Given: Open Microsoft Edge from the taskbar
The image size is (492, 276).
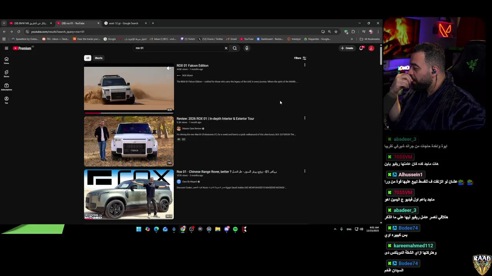Looking at the screenshot, I should [156, 229].
